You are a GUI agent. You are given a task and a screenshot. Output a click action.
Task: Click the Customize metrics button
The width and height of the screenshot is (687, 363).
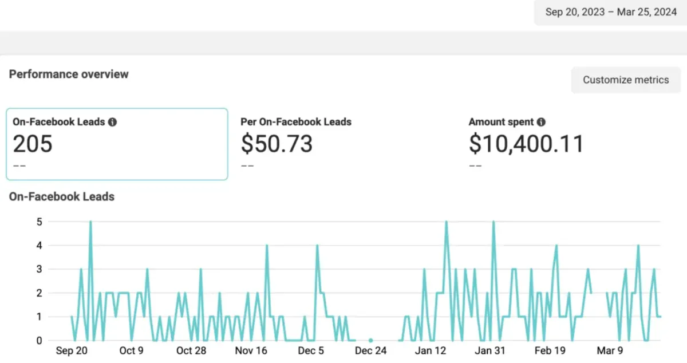626,80
